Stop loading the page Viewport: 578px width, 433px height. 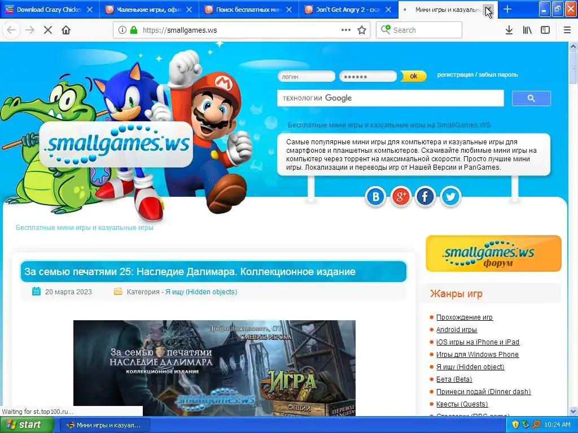(x=48, y=30)
